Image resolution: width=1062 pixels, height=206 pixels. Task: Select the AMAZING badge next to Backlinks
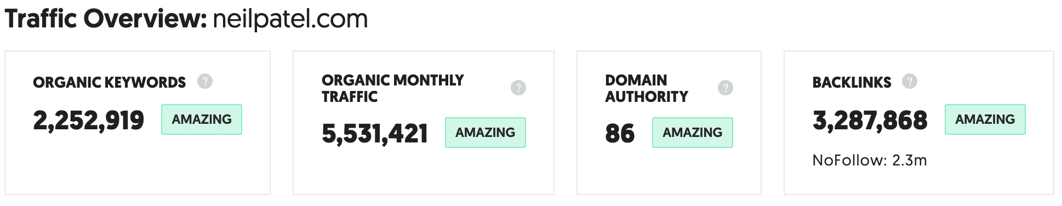(x=985, y=119)
